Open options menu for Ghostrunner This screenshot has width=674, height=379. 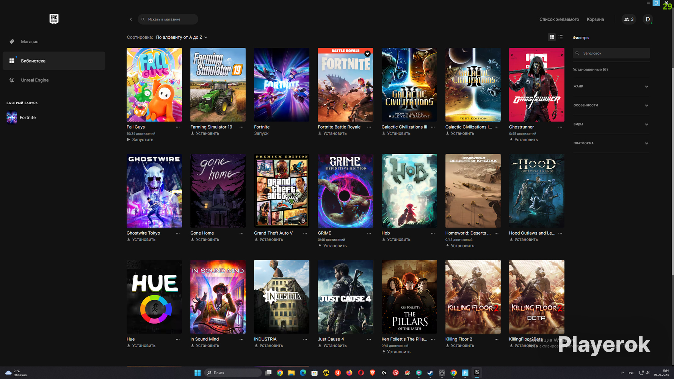560,127
